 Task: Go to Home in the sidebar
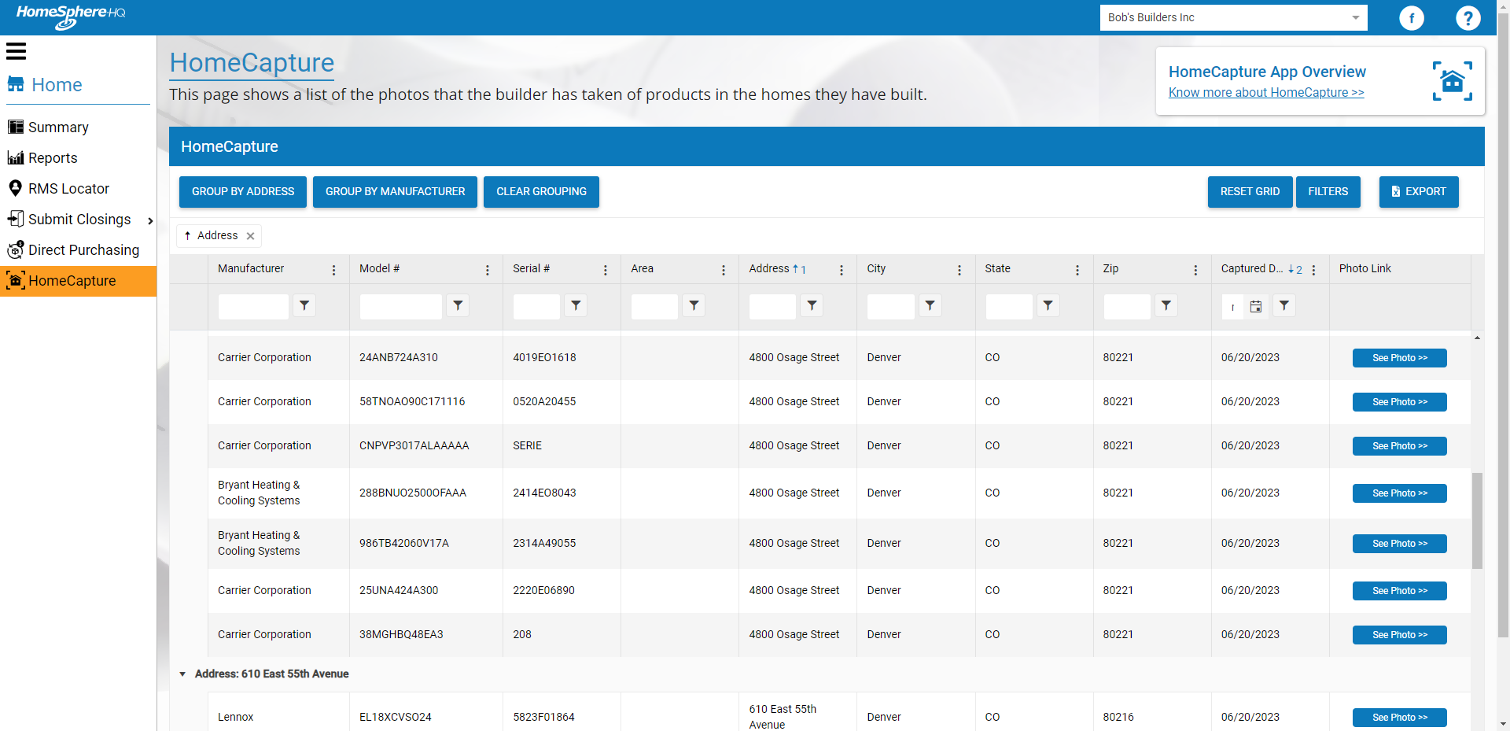tap(56, 85)
